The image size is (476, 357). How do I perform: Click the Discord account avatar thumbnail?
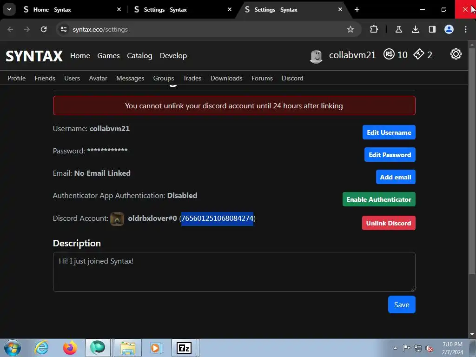tap(117, 219)
